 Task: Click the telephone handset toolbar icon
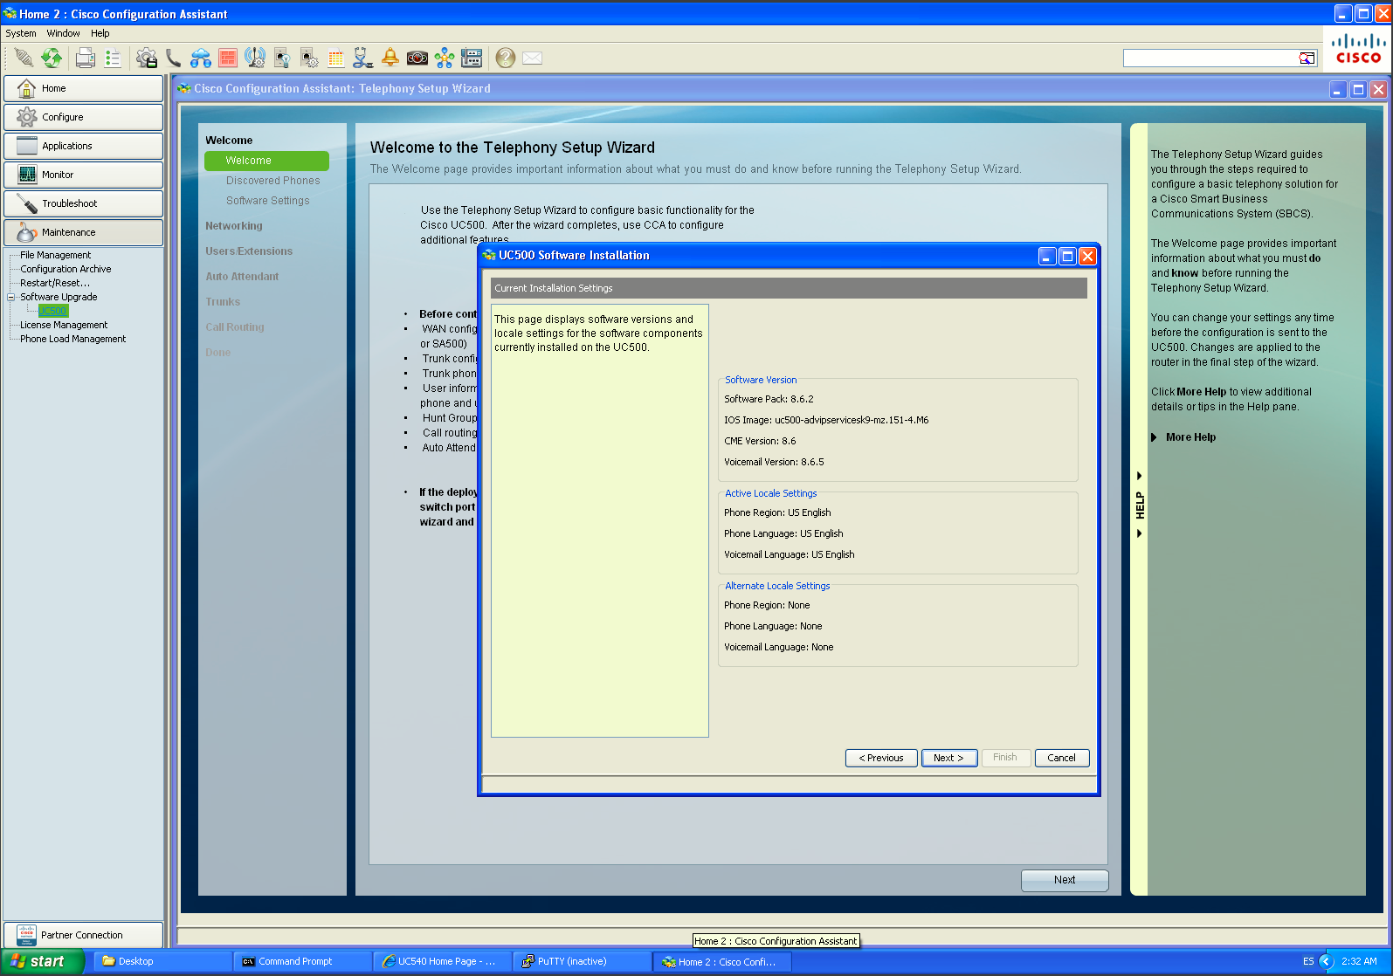pos(174,58)
